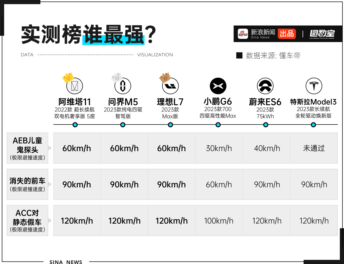Select the timeline dot under 蔚来ES6
Viewport: 344px width, 264px height.
pos(266,125)
